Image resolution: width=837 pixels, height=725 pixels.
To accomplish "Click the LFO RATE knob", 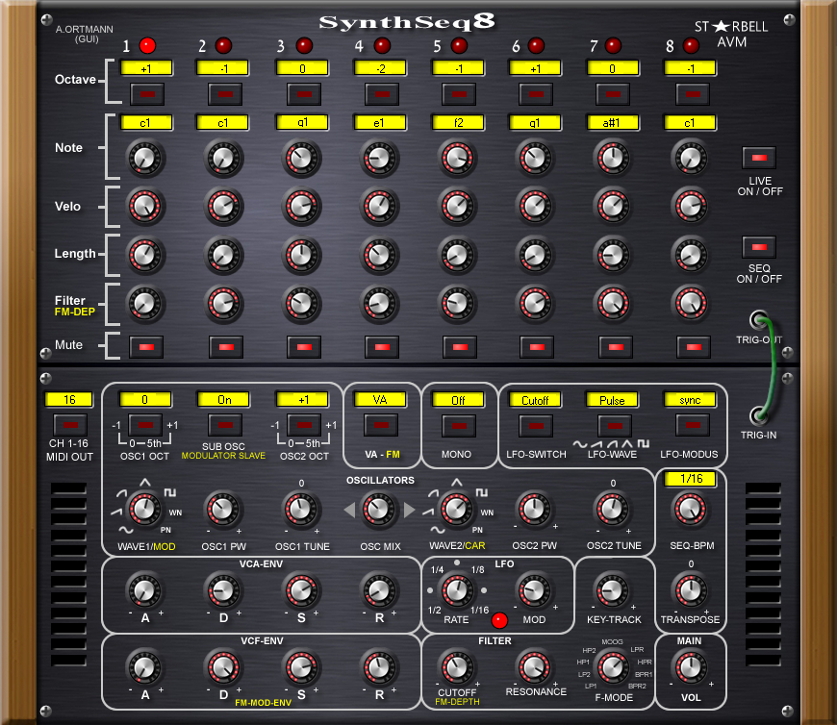I will coord(457,590).
